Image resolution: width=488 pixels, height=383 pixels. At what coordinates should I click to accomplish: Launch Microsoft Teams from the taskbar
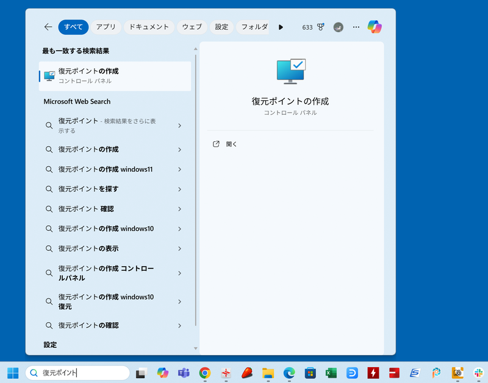(184, 373)
